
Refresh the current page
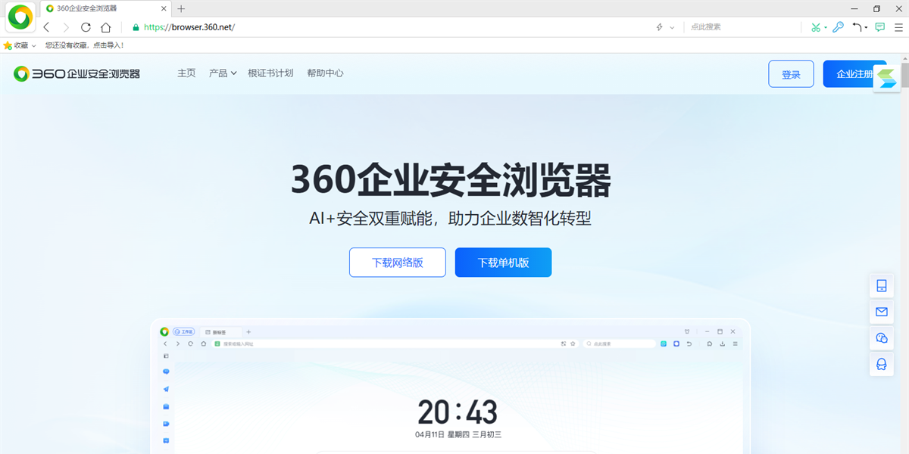[85, 26]
